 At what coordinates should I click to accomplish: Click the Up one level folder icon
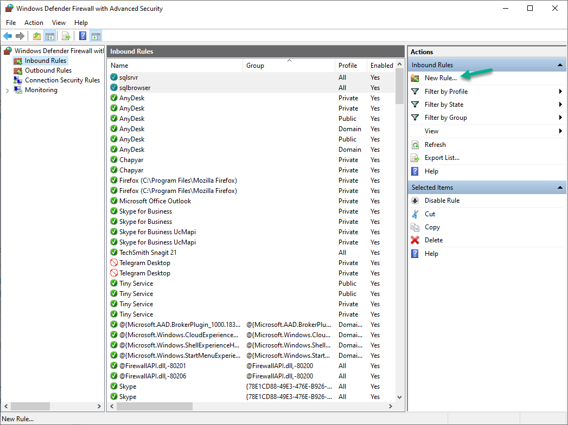(36, 36)
